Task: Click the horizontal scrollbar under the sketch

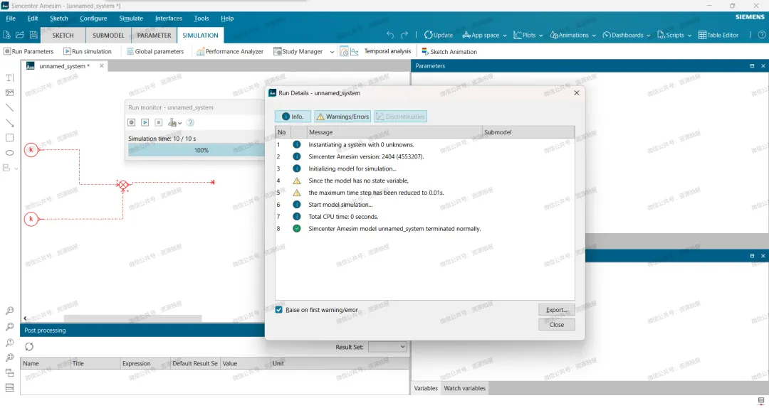Action: [x=133, y=318]
